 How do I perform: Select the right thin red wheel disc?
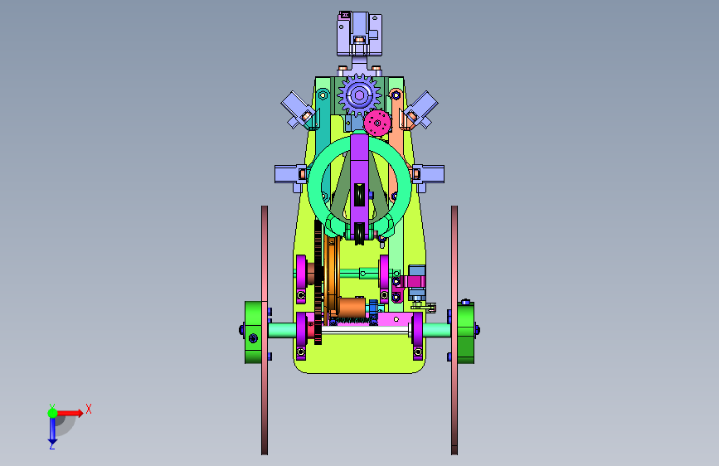click(x=454, y=330)
